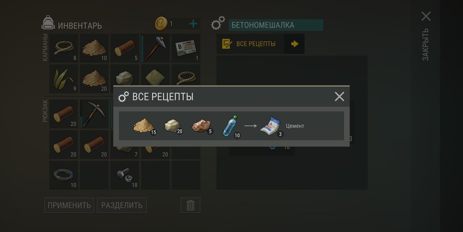Add coins with the plus button

pyautogui.click(x=193, y=24)
